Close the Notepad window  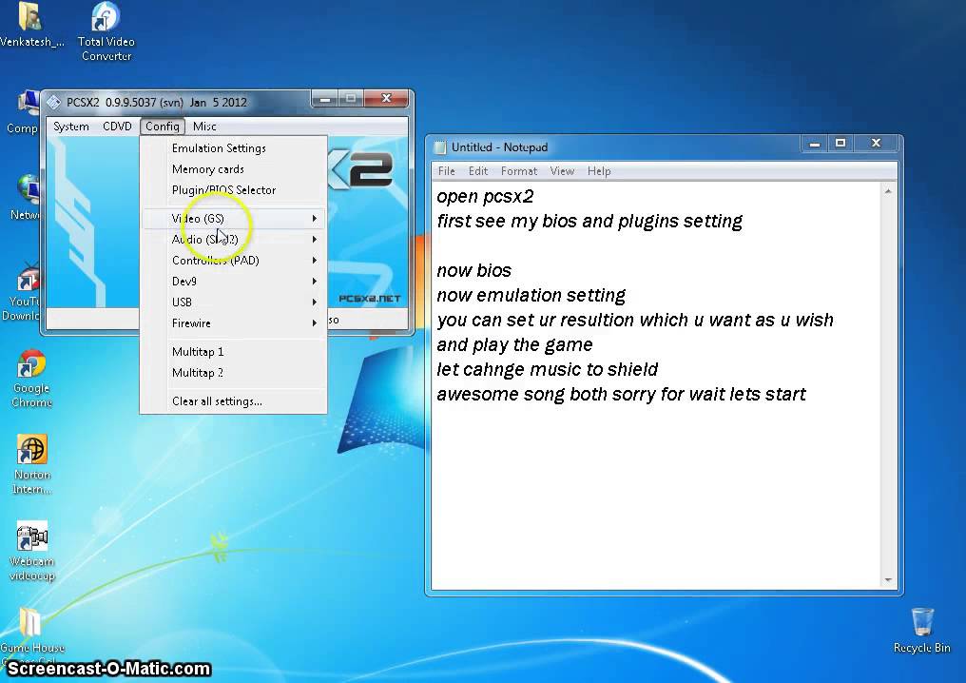(876, 145)
